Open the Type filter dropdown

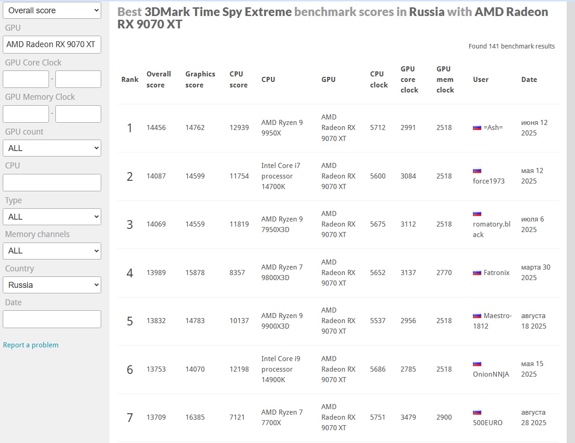(x=52, y=217)
